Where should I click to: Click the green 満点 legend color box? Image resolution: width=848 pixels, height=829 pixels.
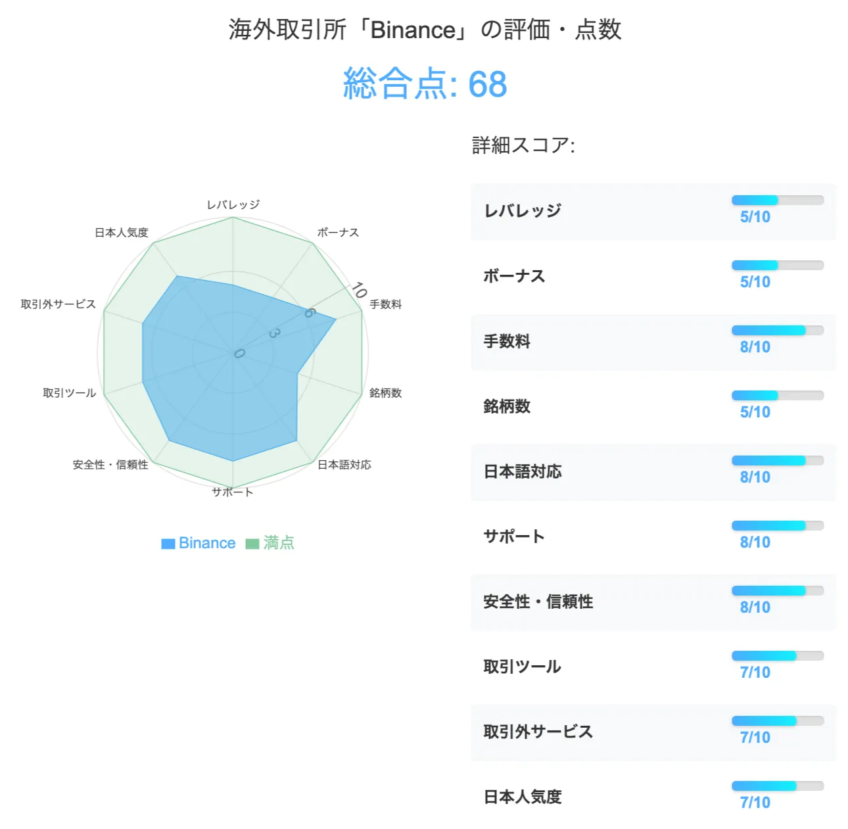tap(252, 544)
